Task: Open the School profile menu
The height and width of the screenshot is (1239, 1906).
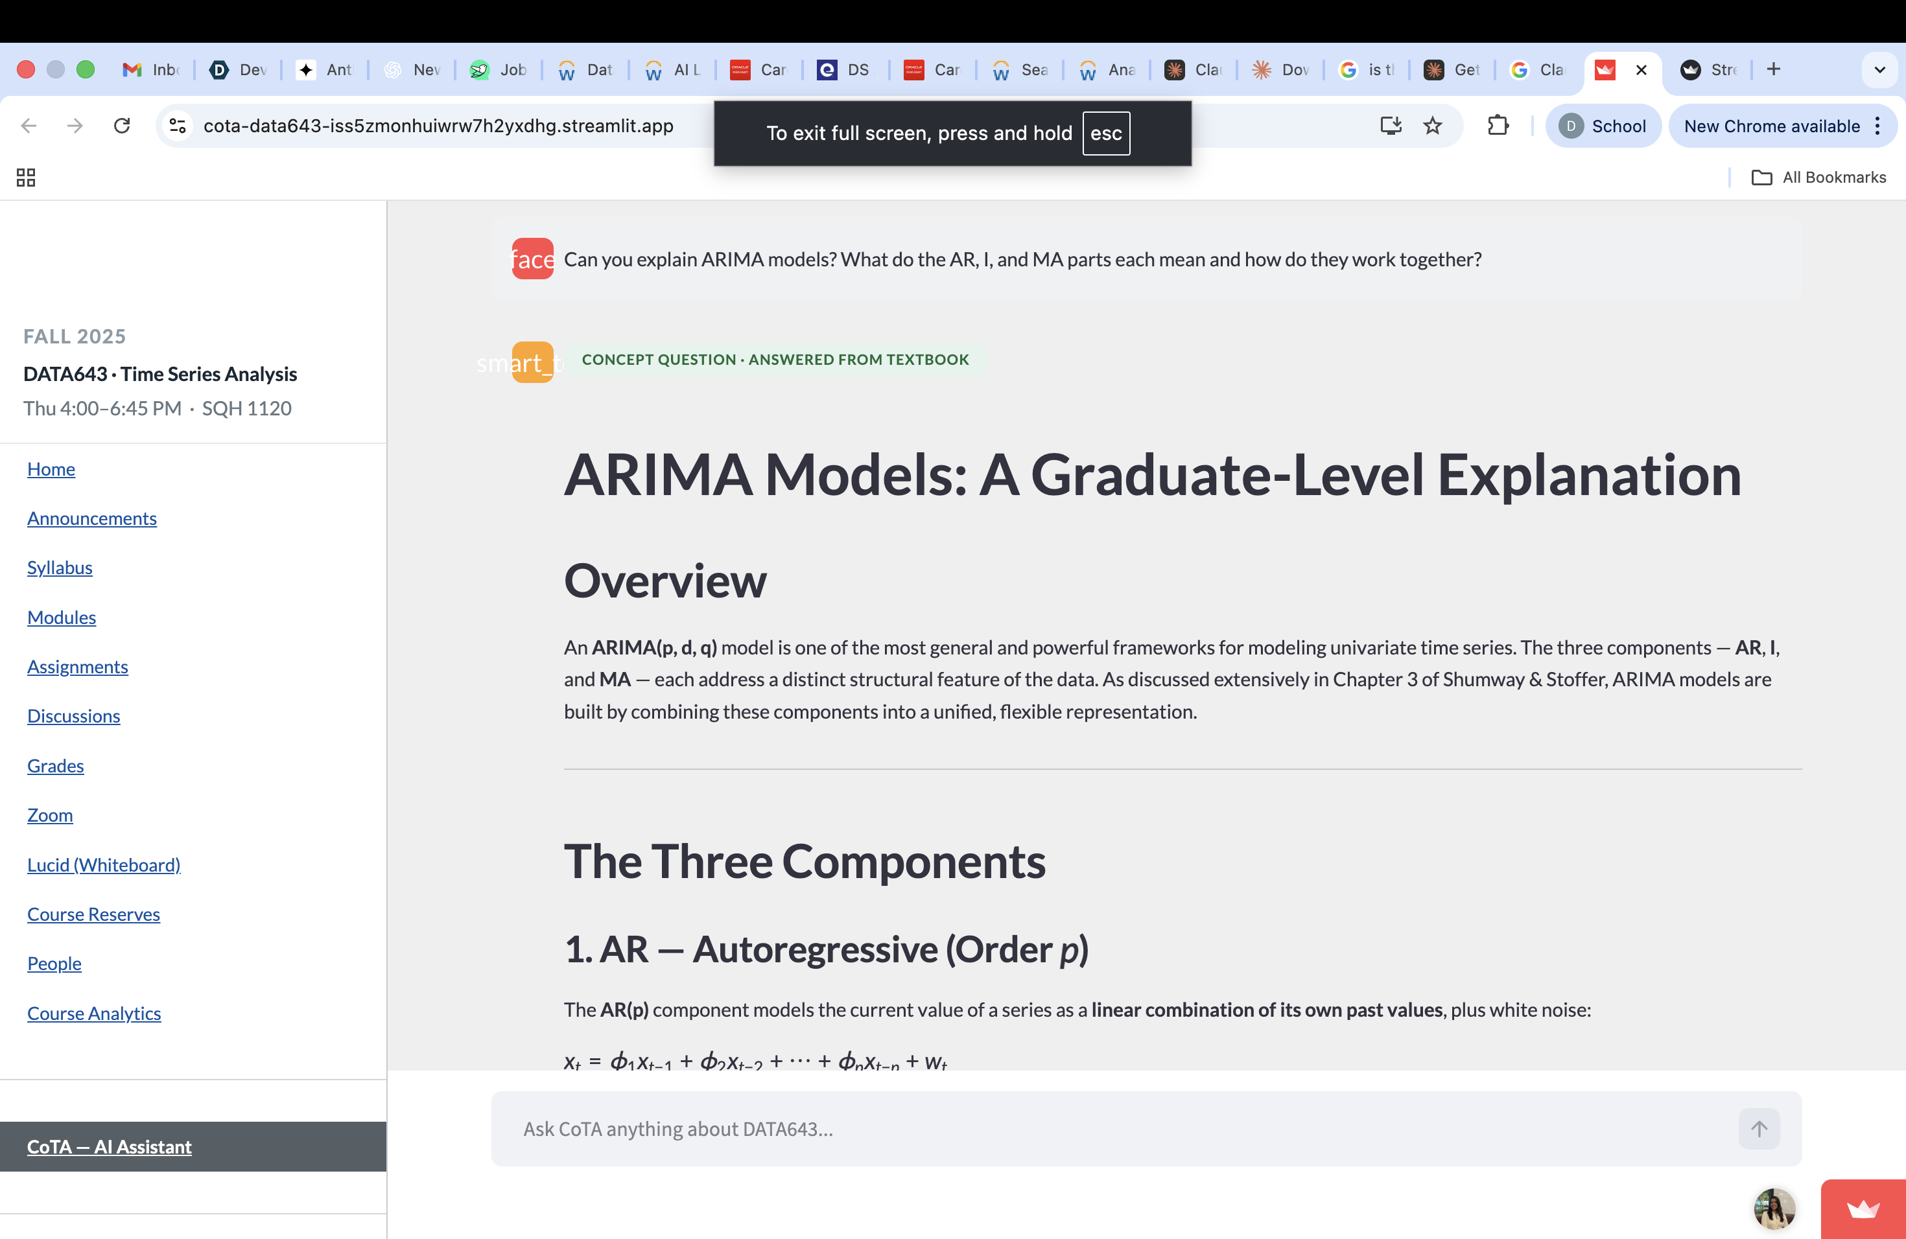Action: point(1603,126)
